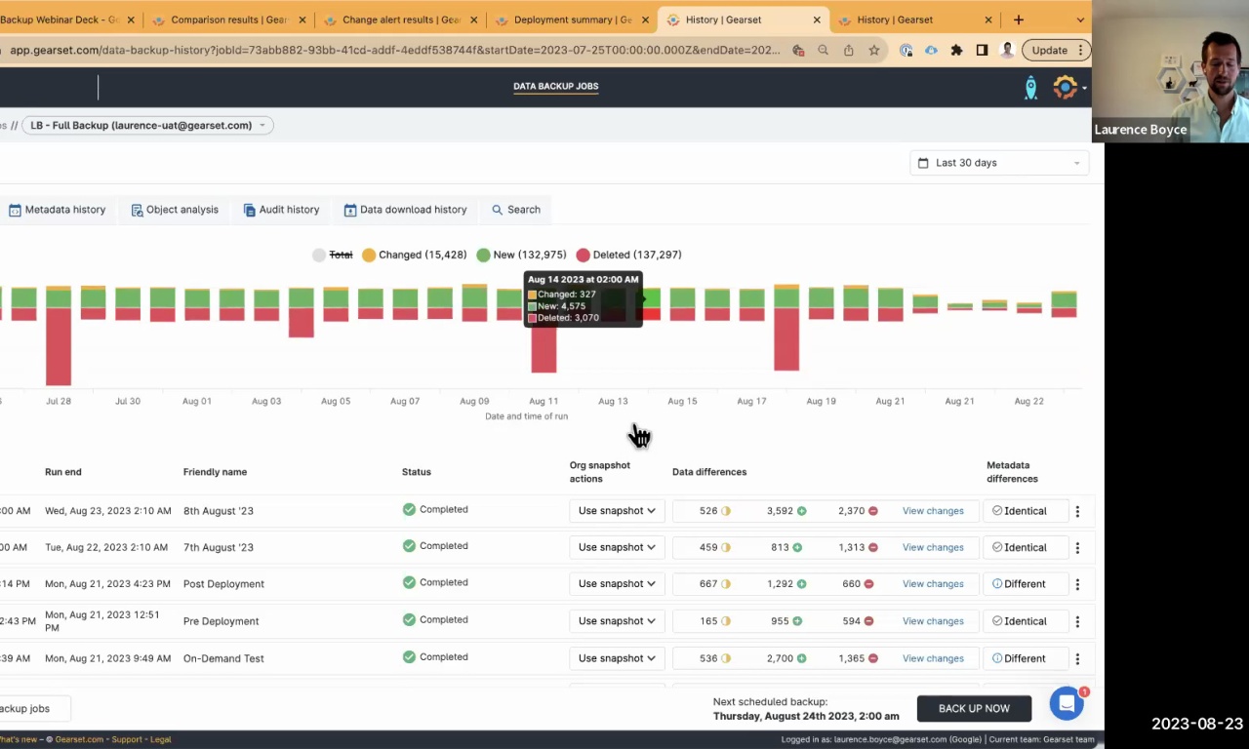1249x749 pixels.
Task: Open Use snapshot dropdown for Post Deployment
Action: [x=617, y=584]
